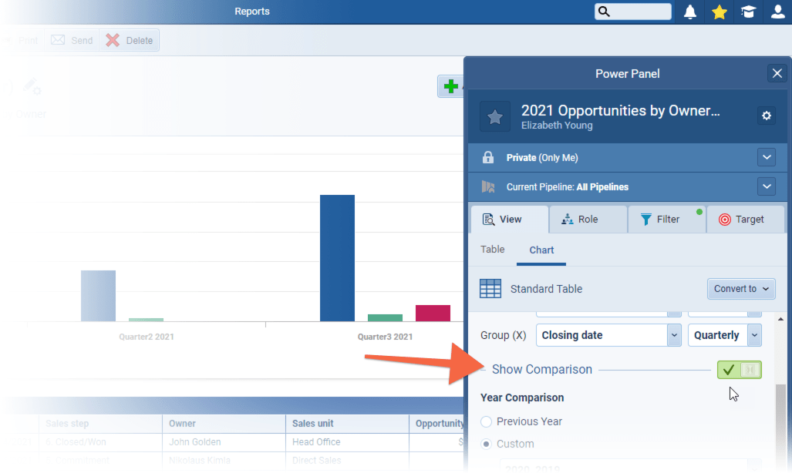Toggle the Show Comparison switch
This screenshot has height=473, width=792.
[x=739, y=370]
